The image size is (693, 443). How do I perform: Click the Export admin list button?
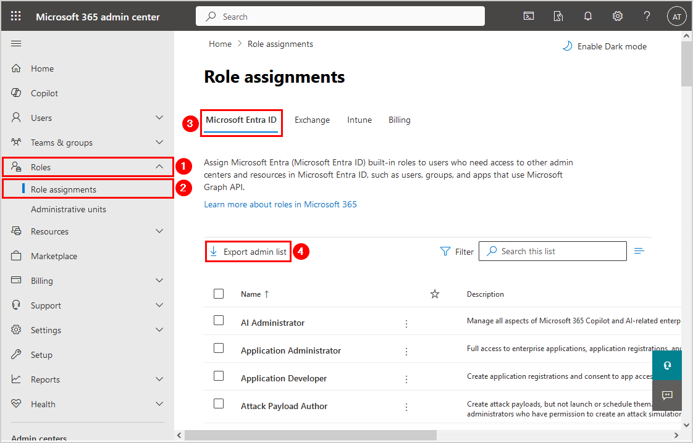[248, 252]
